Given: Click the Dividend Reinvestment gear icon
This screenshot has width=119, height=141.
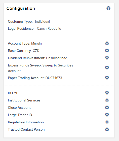Looking at the screenshot, I should click(x=107, y=58).
